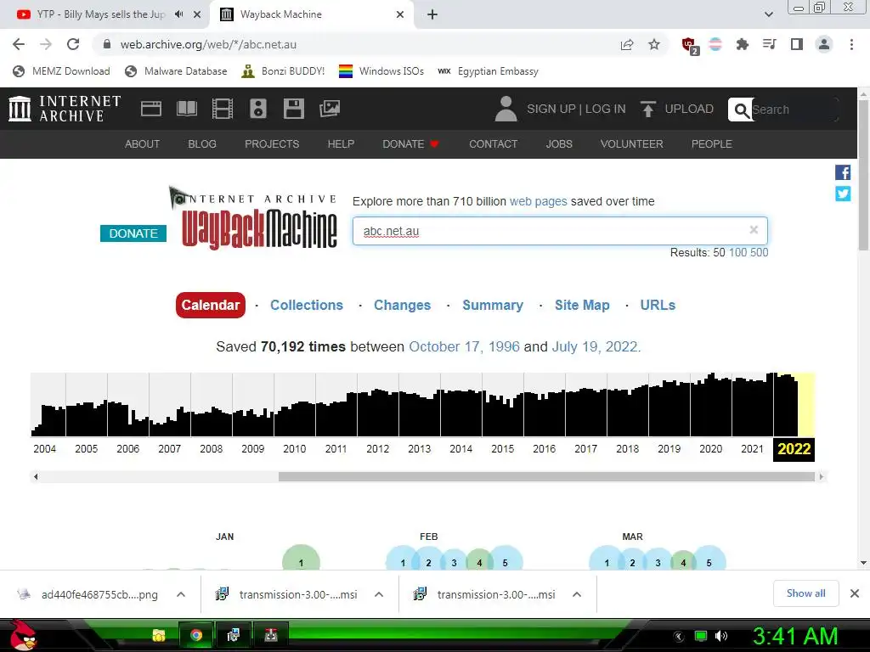Expand options for second transmission msi download
870x652 pixels.
pos(577,594)
